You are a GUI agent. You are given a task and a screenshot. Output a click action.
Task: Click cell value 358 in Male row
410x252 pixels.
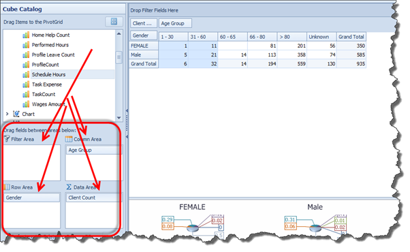click(291, 54)
